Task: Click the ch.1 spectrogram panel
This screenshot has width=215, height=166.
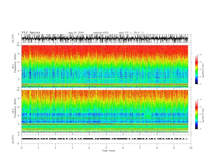Action: coord(105,66)
